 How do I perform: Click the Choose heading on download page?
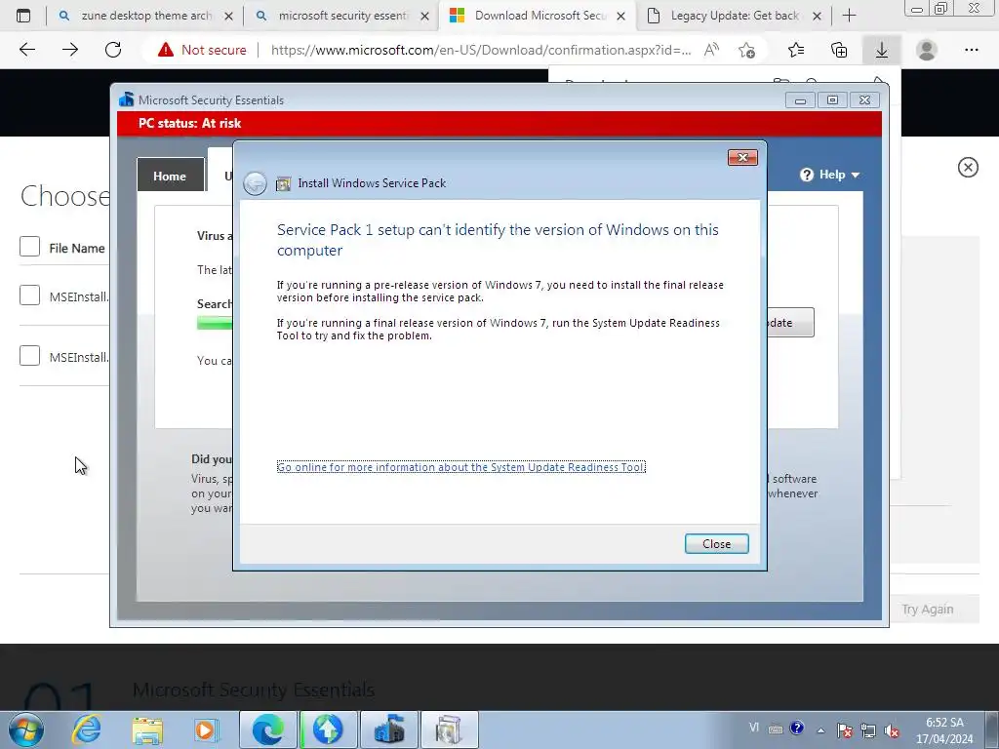coord(65,195)
